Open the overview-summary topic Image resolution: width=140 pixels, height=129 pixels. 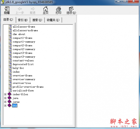click(x=24, y=79)
